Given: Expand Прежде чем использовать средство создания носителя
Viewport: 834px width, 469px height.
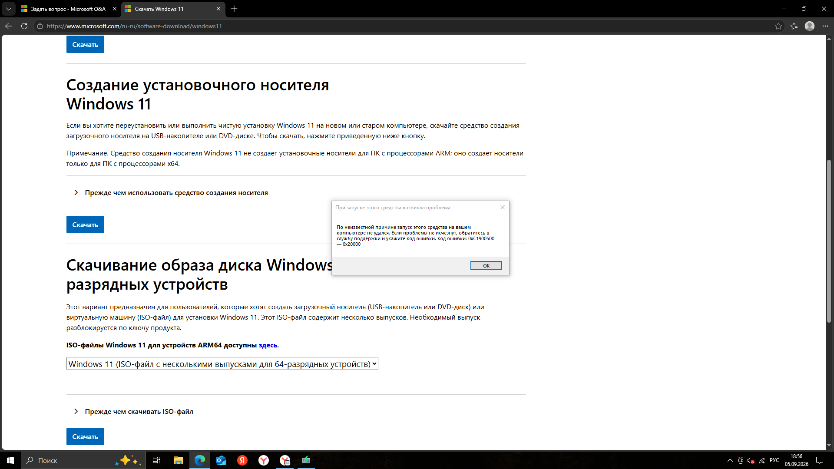Looking at the screenshot, I should click(x=176, y=192).
